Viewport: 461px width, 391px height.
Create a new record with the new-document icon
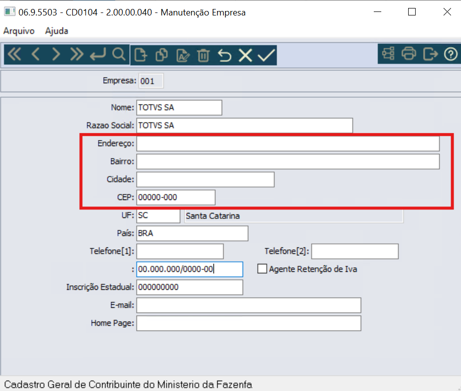[x=140, y=55]
